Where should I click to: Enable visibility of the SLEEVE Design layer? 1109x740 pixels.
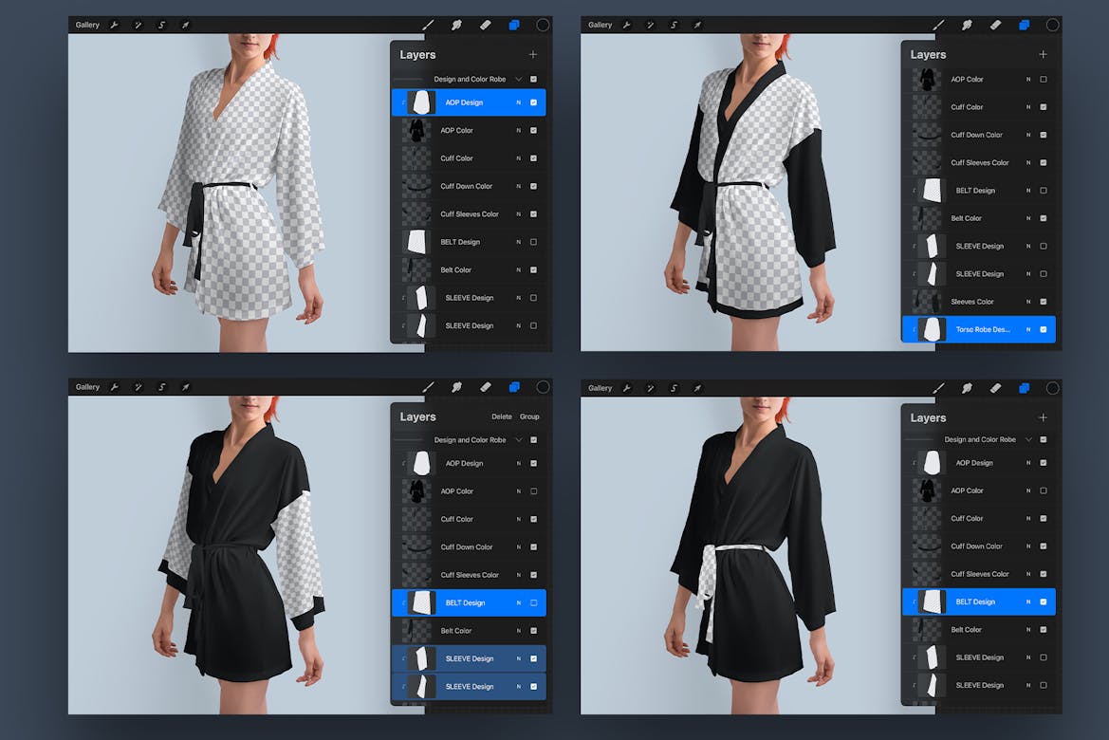click(532, 297)
